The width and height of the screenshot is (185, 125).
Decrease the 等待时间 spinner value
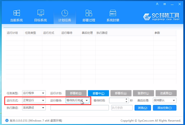coord(126,102)
